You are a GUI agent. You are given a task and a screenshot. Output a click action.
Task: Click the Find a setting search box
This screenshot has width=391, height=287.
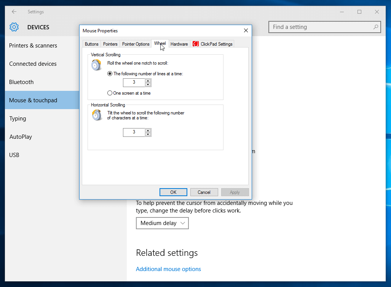tap(324, 27)
